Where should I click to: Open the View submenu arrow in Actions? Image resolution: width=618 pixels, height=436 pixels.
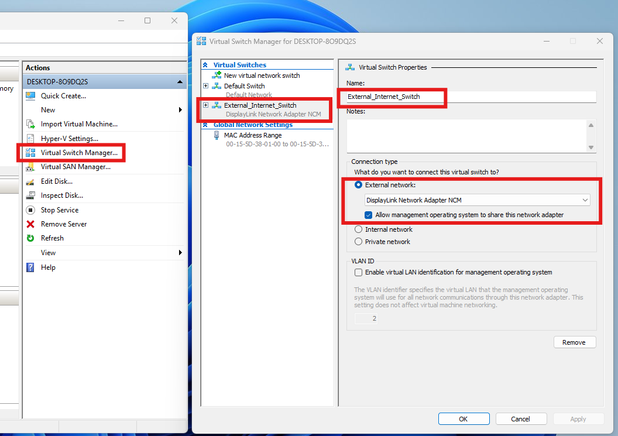[x=180, y=253]
